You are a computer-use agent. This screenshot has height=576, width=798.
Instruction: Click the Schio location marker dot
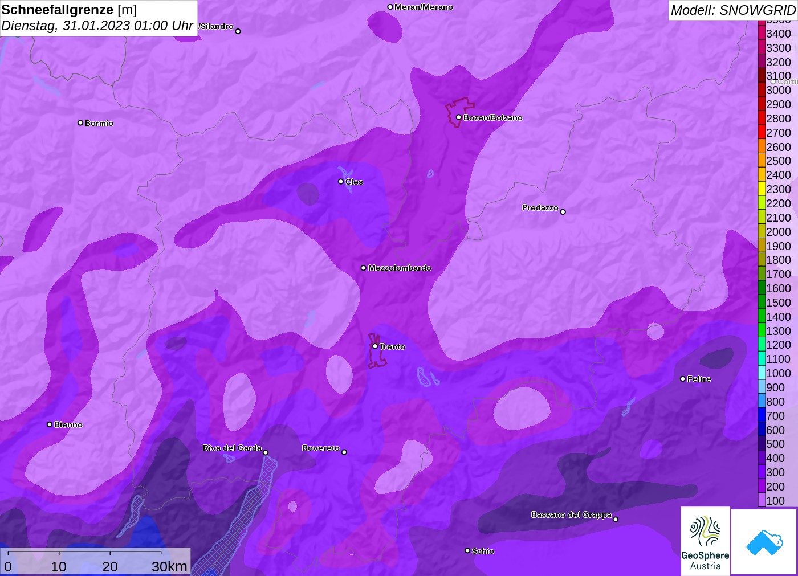(x=467, y=550)
